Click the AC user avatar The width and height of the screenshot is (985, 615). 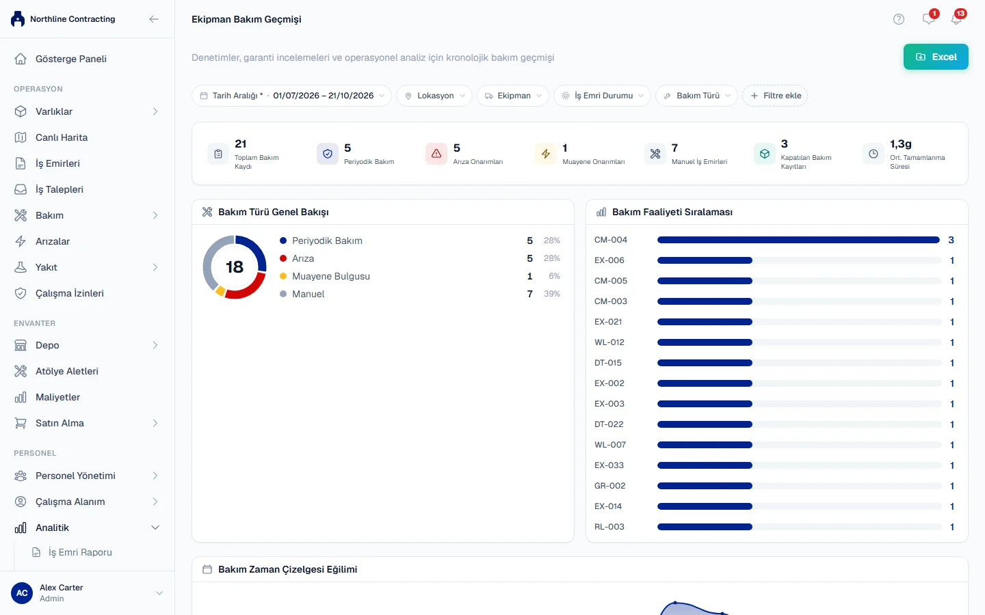(22, 593)
